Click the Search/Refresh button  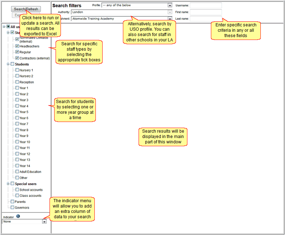pos(26,9)
